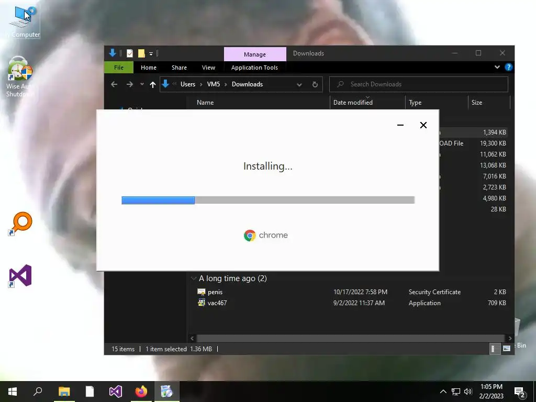The height and width of the screenshot is (402, 536).
Task: Click the Chrome installer progress bar
Action: [x=268, y=200]
